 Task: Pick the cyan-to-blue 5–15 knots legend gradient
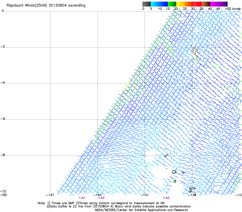click(159, 4)
